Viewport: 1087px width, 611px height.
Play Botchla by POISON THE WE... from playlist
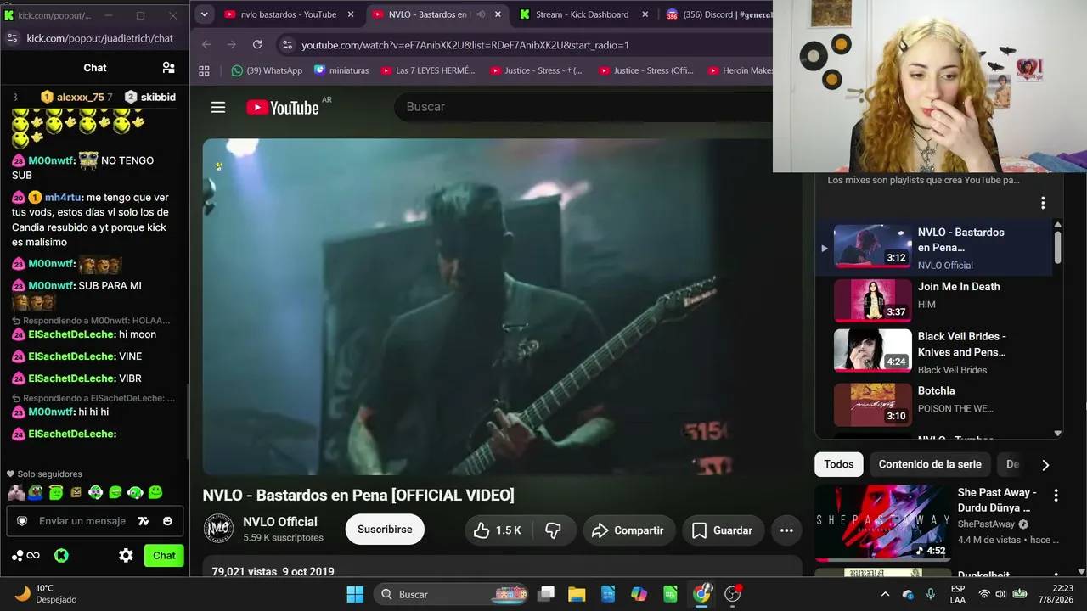pyautogui.click(x=938, y=404)
